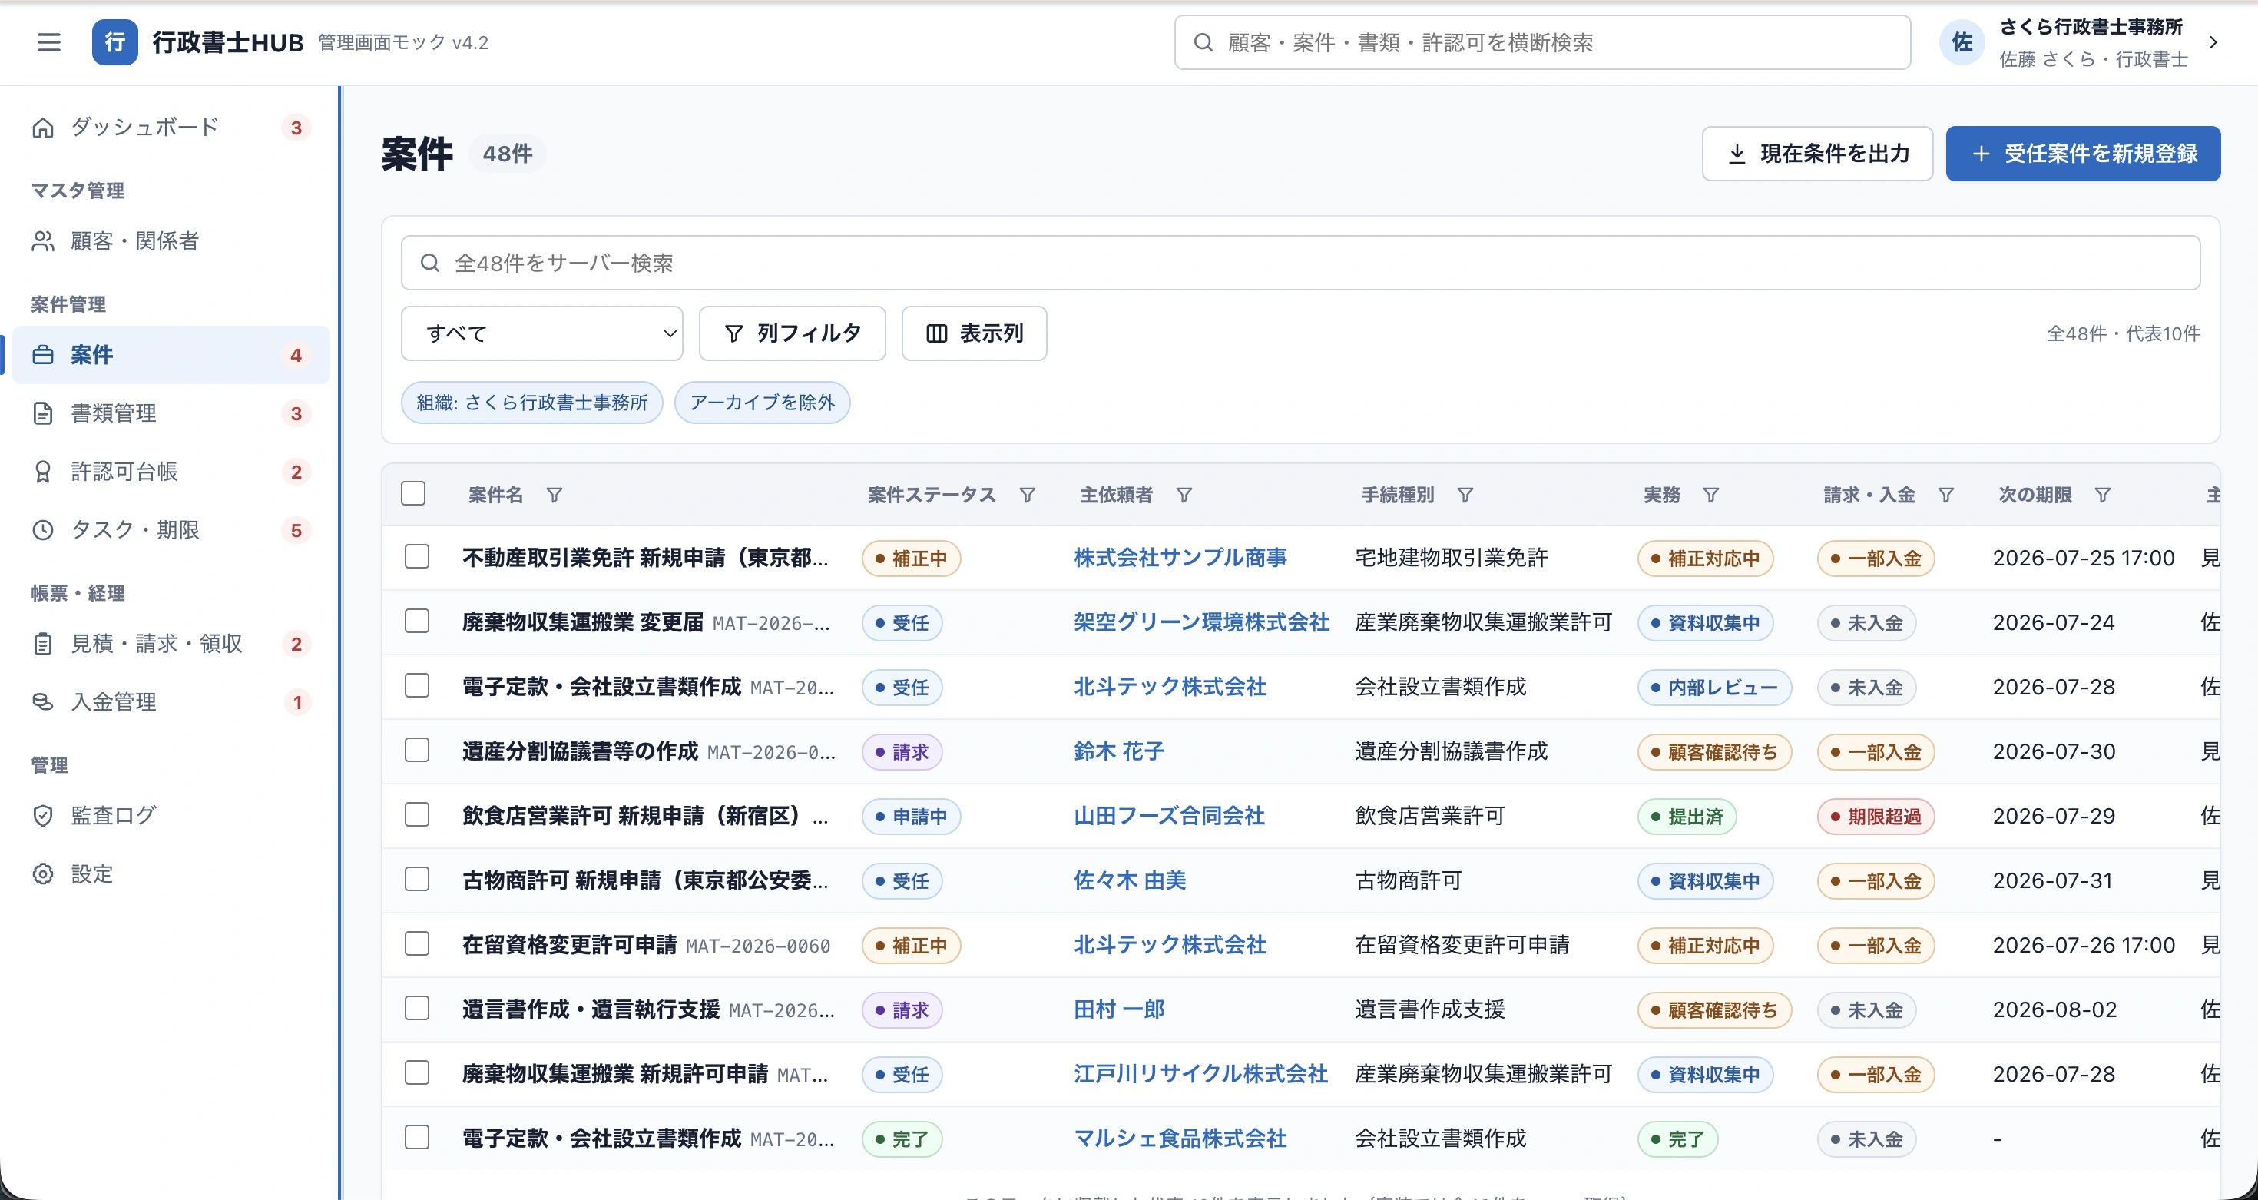Click the 佐 user avatar
Viewport: 2258px width, 1200px height.
click(x=1962, y=42)
